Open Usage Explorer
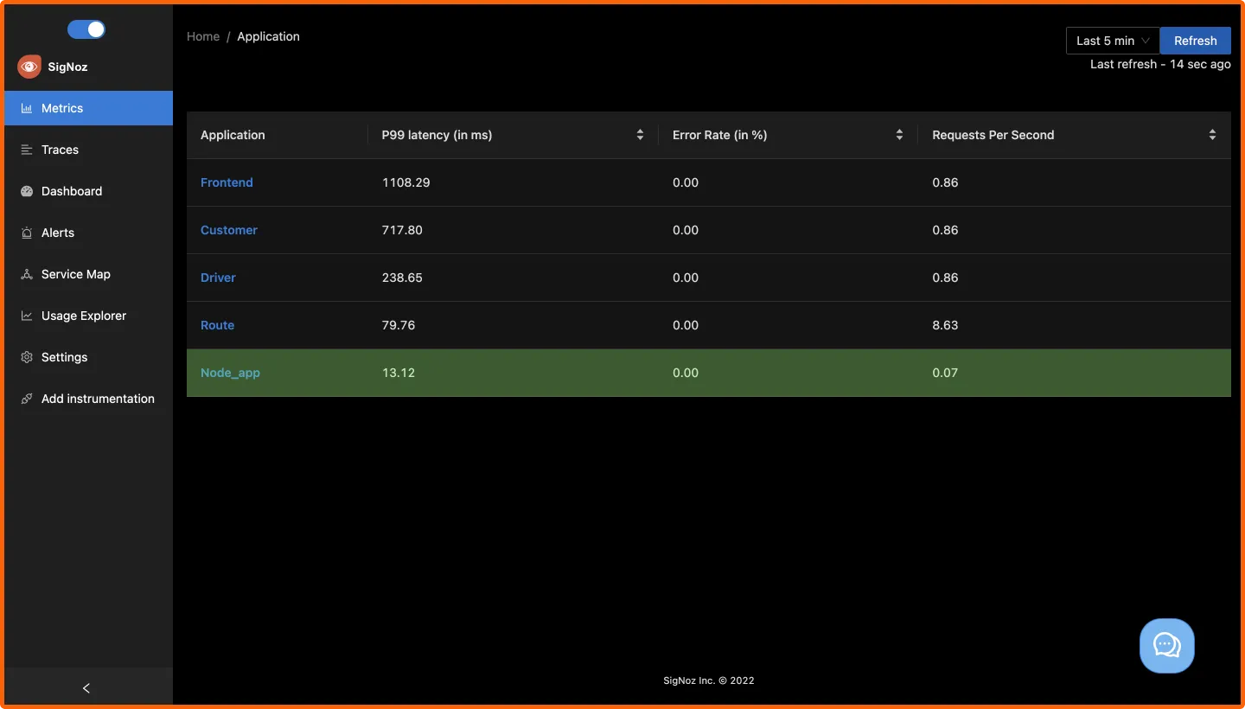Viewport: 1245px width, 709px height. [88, 316]
